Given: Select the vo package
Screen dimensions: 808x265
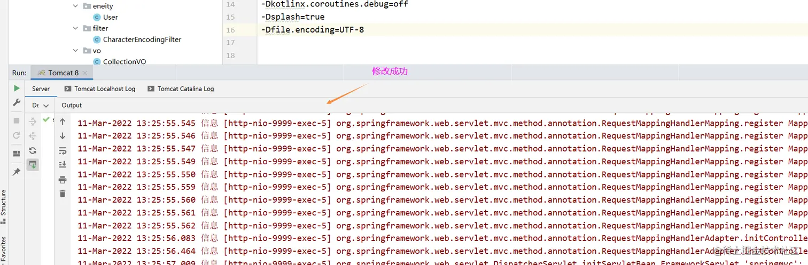Looking at the screenshot, I should 92,51.
